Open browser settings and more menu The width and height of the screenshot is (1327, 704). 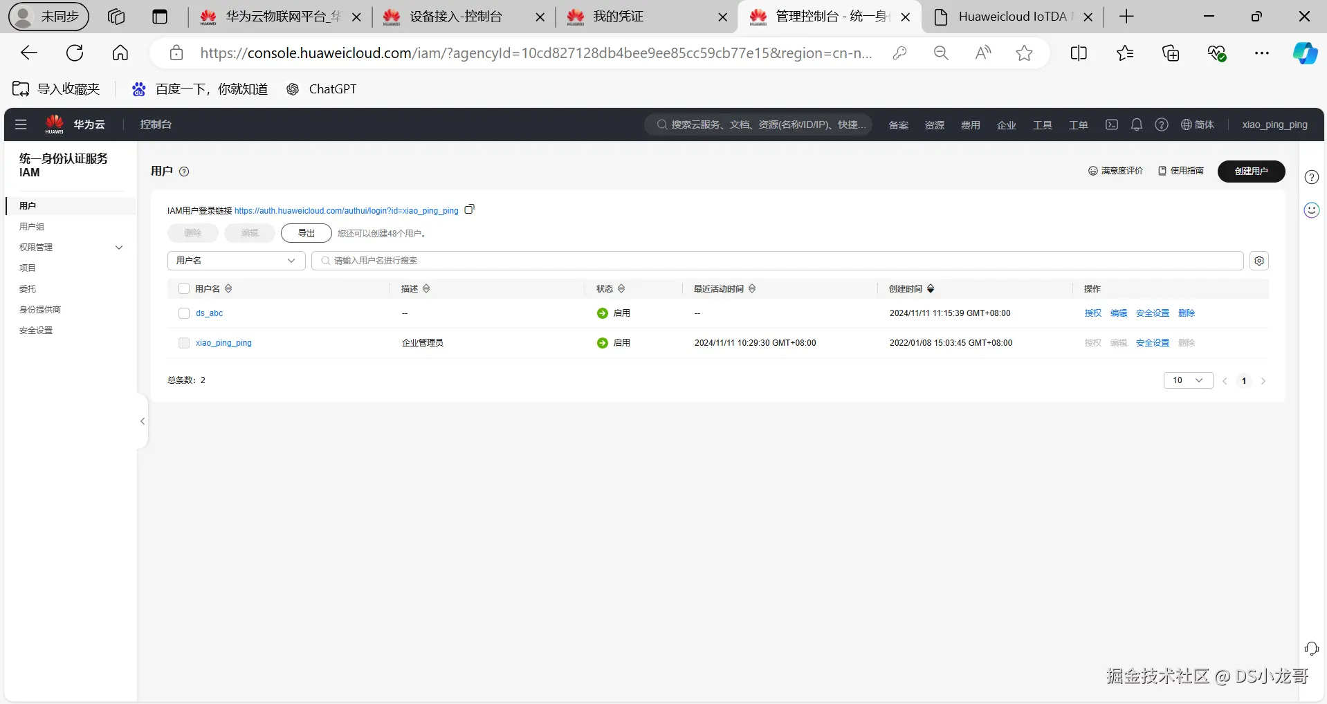[x=1262, y=53]
